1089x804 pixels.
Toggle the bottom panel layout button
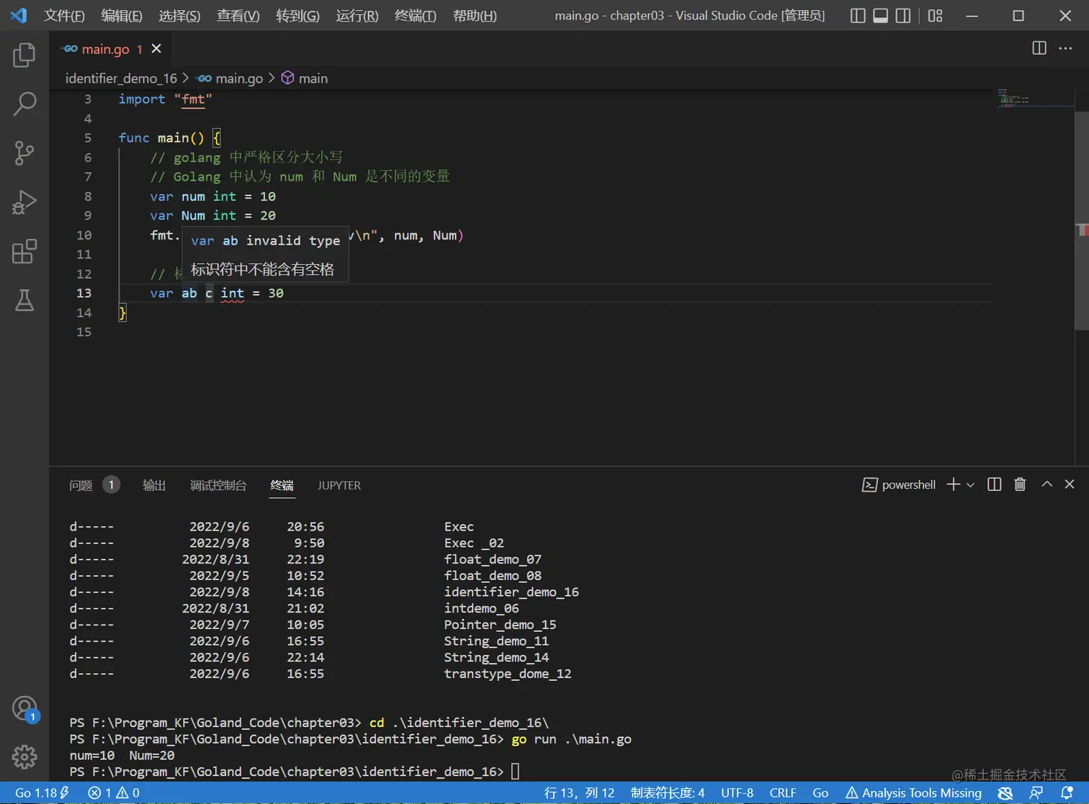(880, 16)
